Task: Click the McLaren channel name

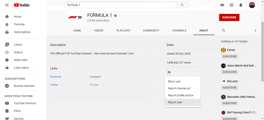Action: pos(232,81)
